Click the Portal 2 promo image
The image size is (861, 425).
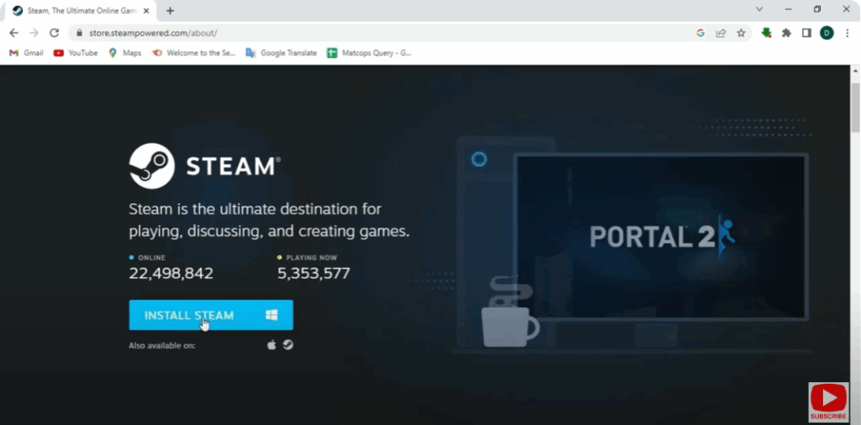pyautogui.click(x=662, y=237)
